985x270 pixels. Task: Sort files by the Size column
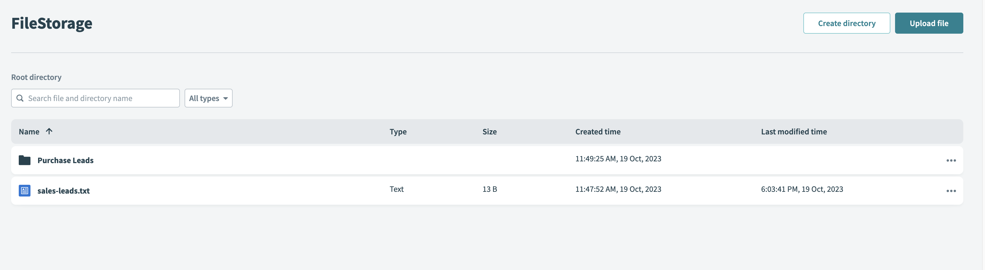(x=490, y=131)
